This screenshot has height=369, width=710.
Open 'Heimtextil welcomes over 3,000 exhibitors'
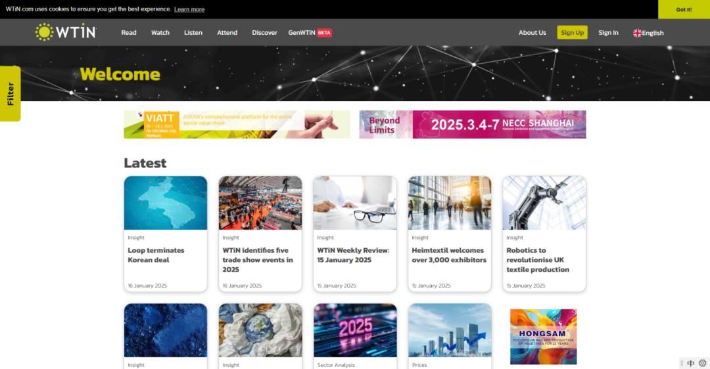pyautogui.click(x=449, y=255)
